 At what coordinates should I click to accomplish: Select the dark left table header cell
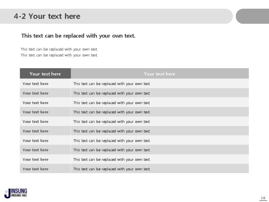coord(45,74)
